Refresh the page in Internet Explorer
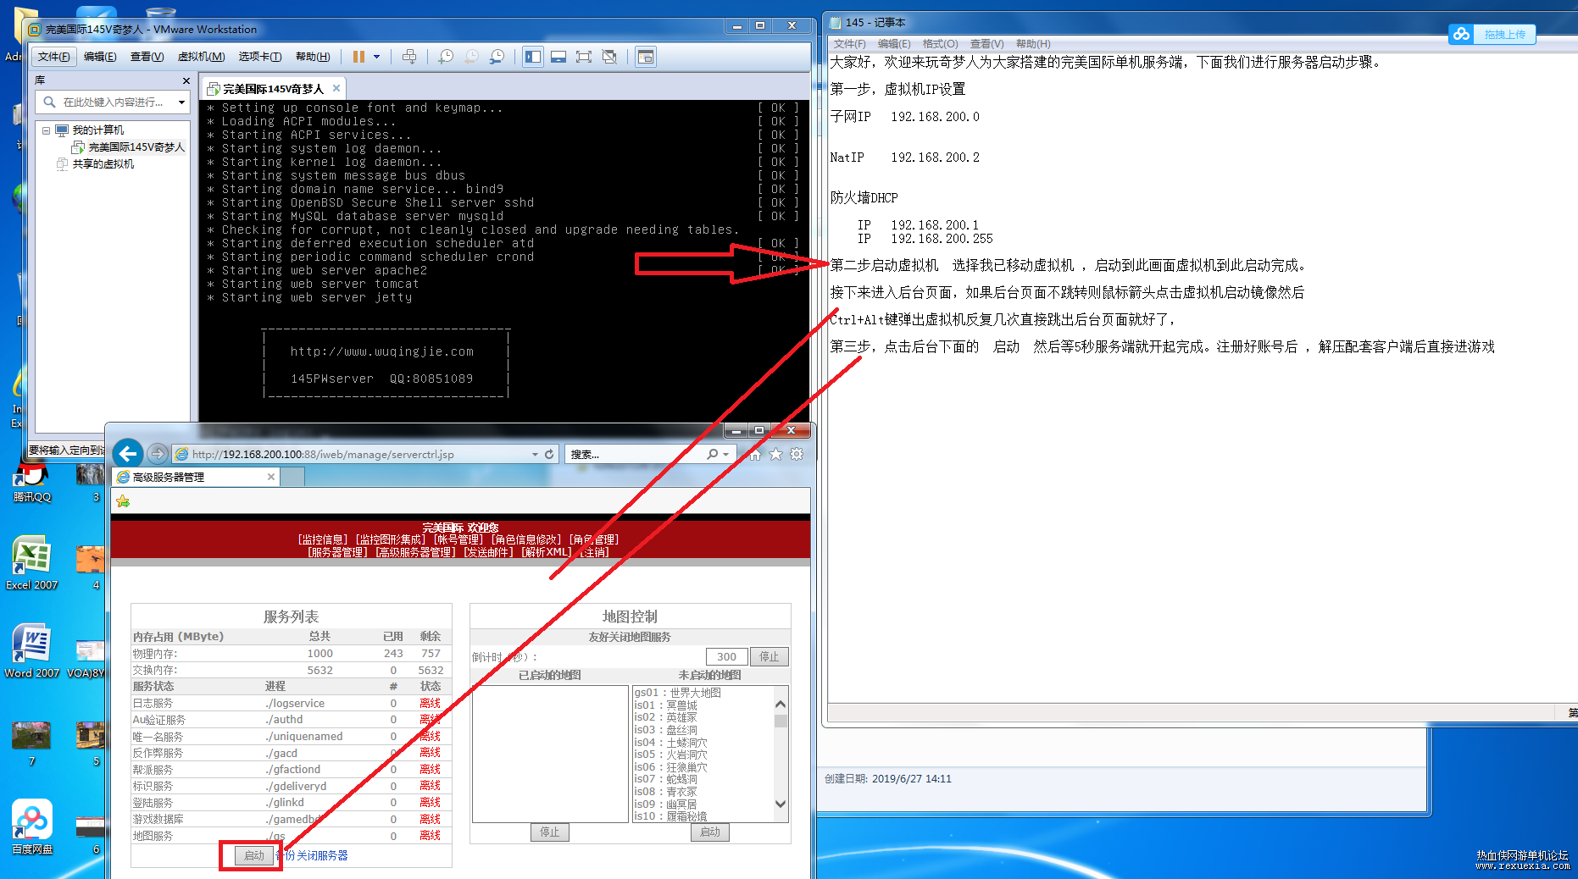This screenshot has height=879, width=1578. (x=549, y=455)
